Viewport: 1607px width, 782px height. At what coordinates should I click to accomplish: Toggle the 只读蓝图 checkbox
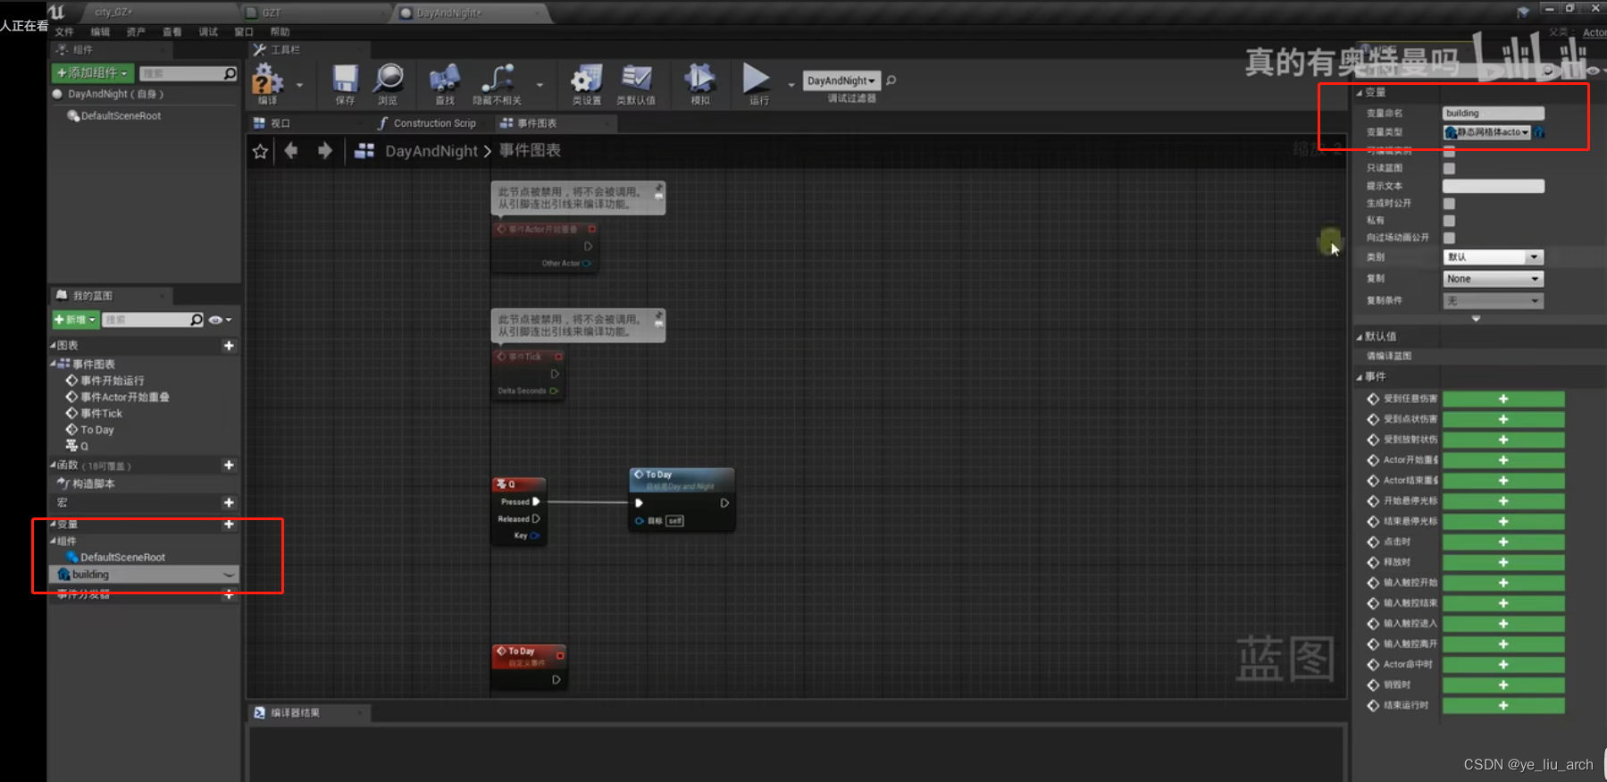(1449, 168)
